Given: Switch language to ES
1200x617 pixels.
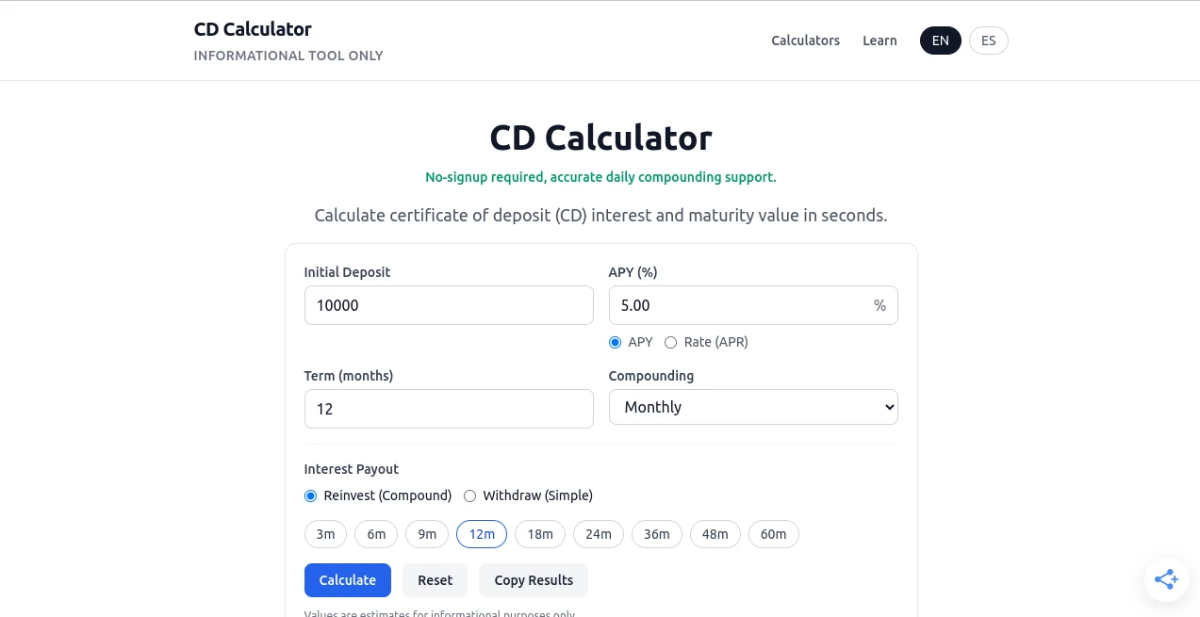Looking at the screenshot, I should 989,41.
